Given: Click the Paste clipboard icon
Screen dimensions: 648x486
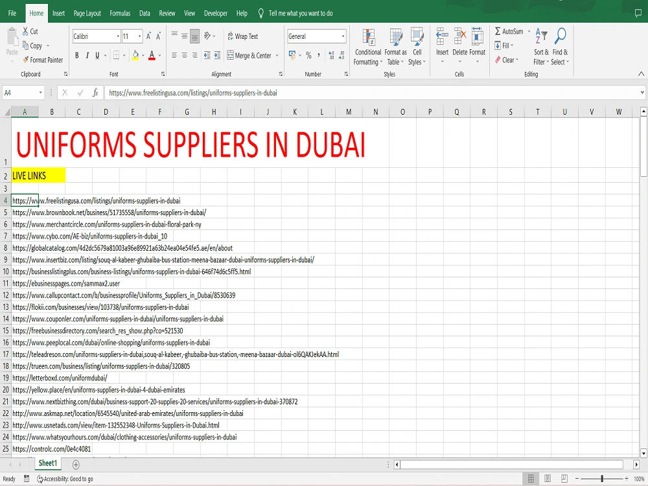Looking at the screenshot, I should (x=12, y=38).
